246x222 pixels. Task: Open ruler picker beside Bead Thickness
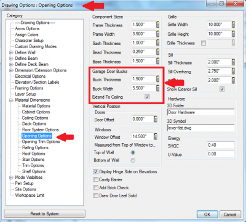157,52
